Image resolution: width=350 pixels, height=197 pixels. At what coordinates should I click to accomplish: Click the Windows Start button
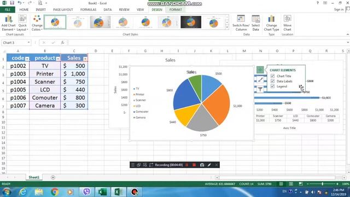[7, 192]
